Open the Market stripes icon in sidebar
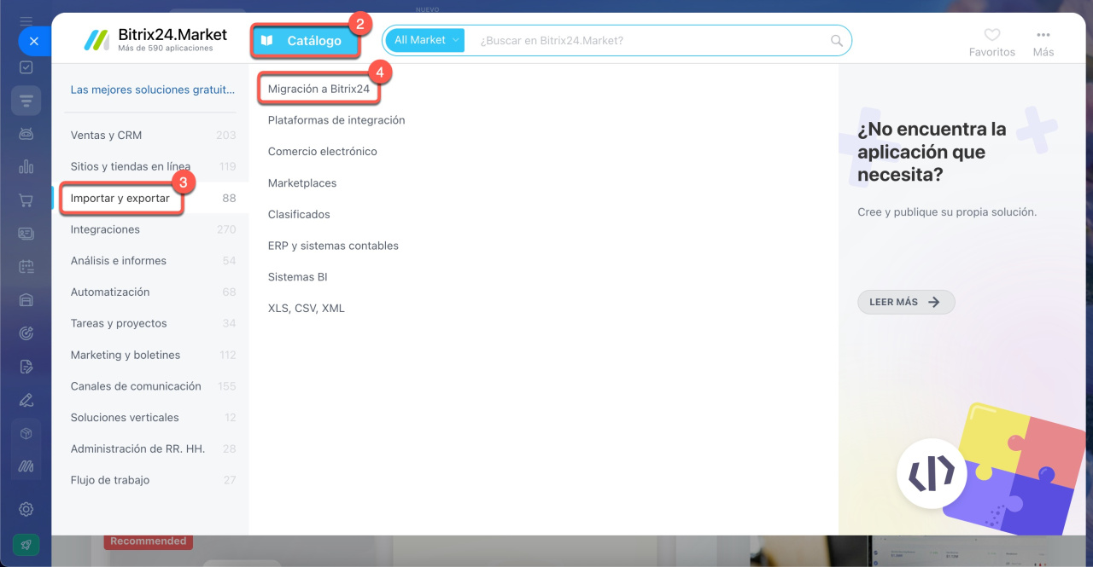Image resolution: width=1093 pixels, height=567 pixels. pos(26,466)
